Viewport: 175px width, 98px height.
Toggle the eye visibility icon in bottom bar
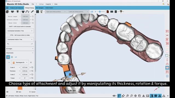[x=114, y=96]
